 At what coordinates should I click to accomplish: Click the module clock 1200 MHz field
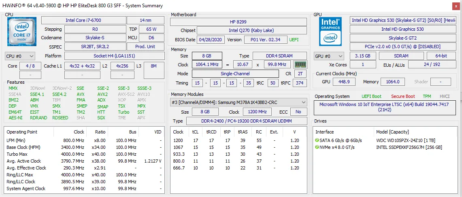257,112
